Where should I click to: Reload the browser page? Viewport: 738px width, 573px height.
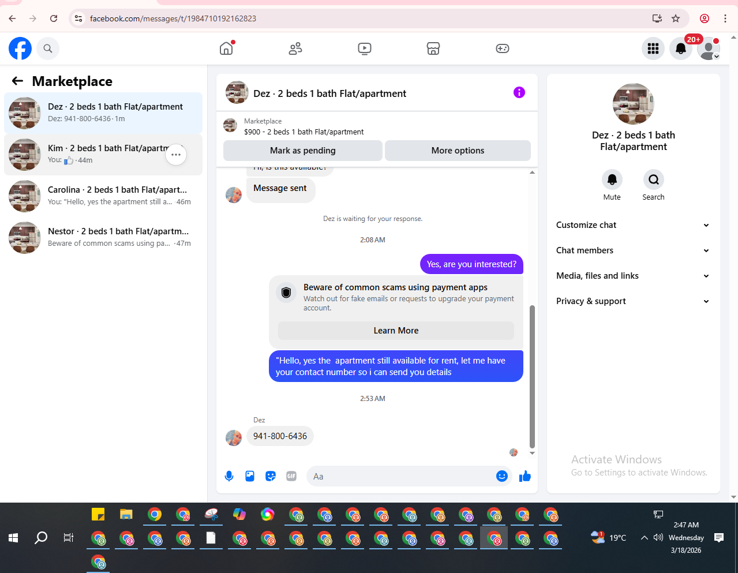[x=54, y=18]
